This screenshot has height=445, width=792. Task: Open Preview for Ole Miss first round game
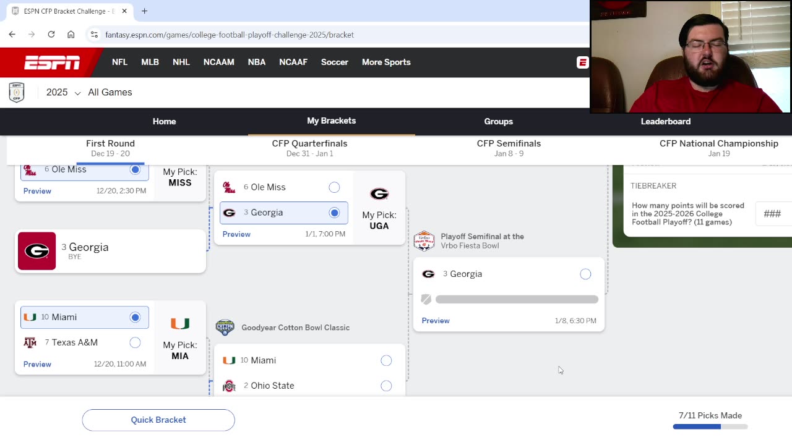(37, 191)
